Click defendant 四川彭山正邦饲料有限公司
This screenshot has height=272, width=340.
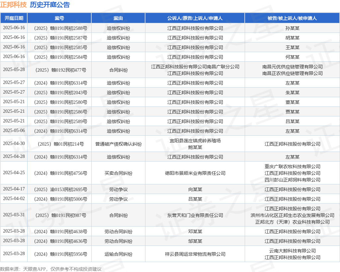[292, 180]
